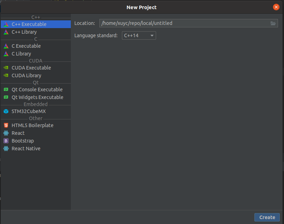The image size is (284, 224).
Task: Click the C++ Library template icon
Action: pyautogui.click(x=6, y=32)
